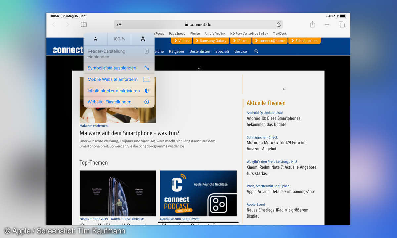
Task: Click the Top-Themen heading
Action: (94, 163)
